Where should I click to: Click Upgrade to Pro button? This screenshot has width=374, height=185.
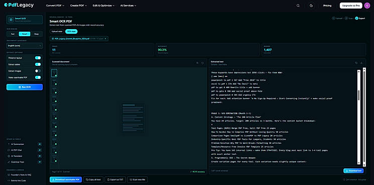(x=351, y=6)
